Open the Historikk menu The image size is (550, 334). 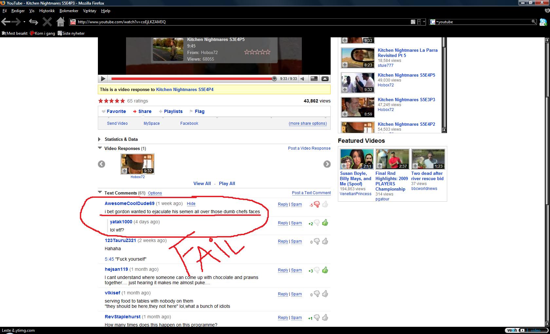(47, 11)
